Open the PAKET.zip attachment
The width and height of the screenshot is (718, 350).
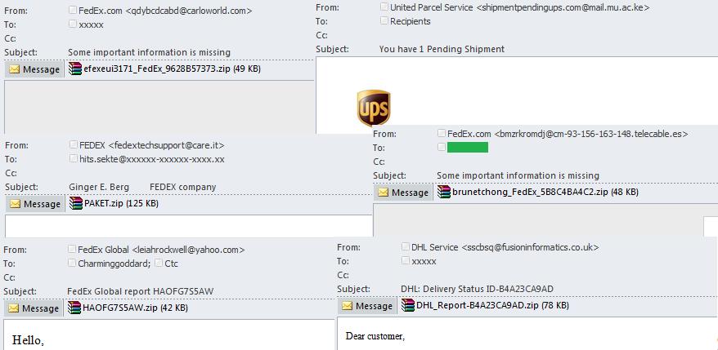[x=114, y=203]
